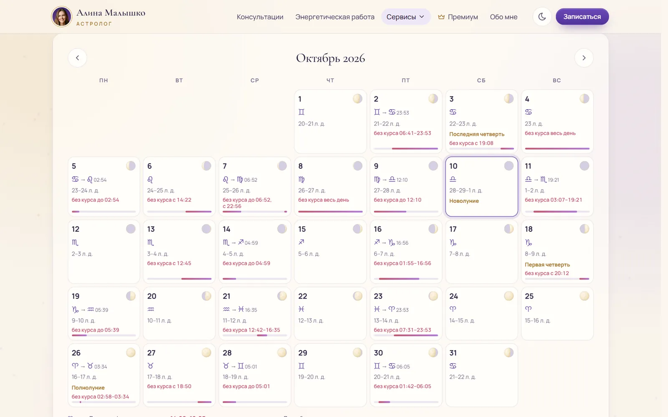
Task: Click the void-of-course bar on October 4
Action: point(557,148)
